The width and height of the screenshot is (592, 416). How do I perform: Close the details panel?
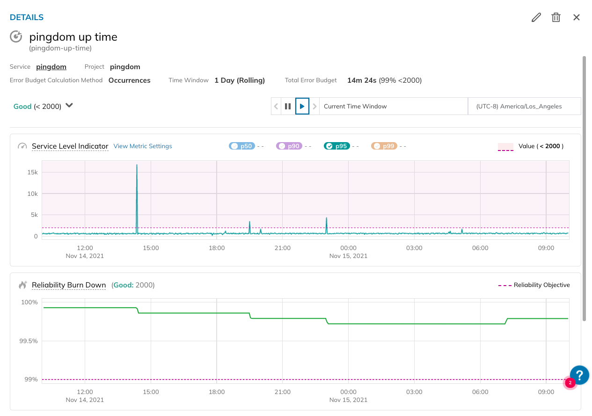point(577,17)
